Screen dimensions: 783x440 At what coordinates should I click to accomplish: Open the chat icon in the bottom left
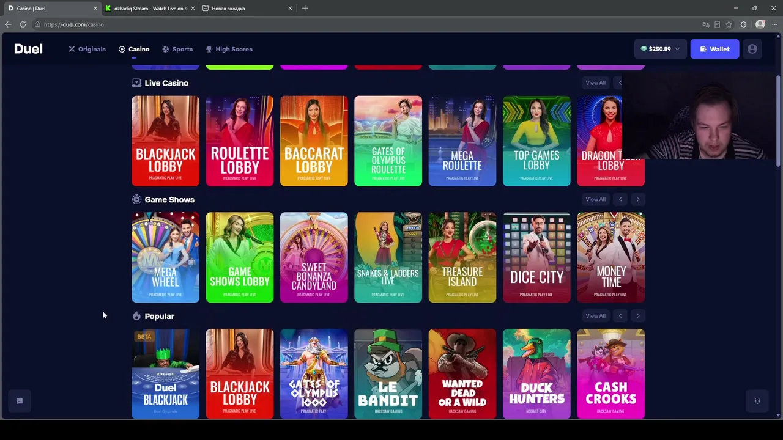pos(20,401)
